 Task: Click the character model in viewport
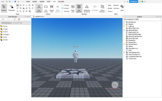[75, 56]
